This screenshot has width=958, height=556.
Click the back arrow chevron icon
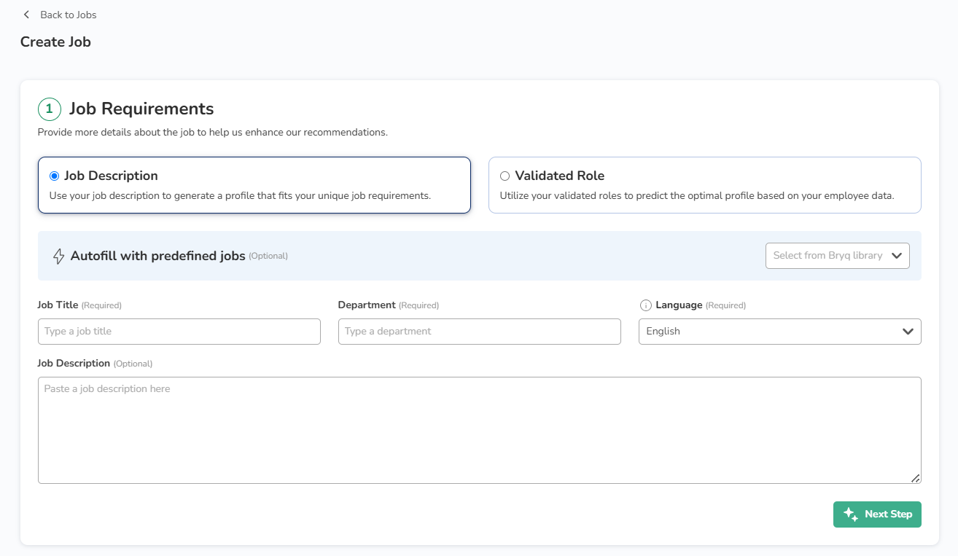tap(27, 15)
